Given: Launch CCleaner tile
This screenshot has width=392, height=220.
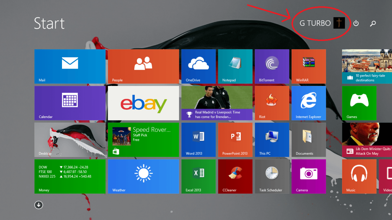Looking at the screenshot, I should point(235,177).
